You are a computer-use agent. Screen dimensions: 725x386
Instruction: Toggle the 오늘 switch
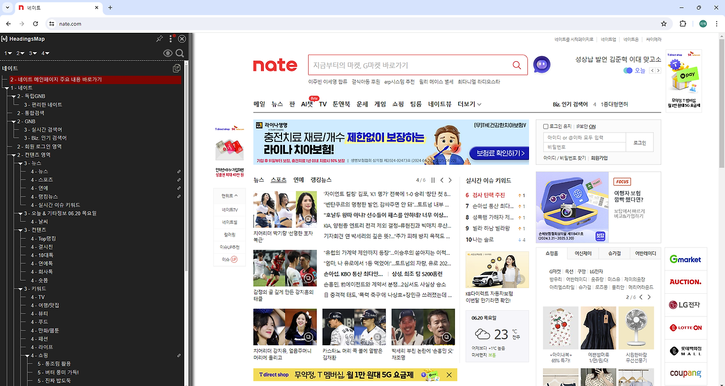(x=628, y=71)
